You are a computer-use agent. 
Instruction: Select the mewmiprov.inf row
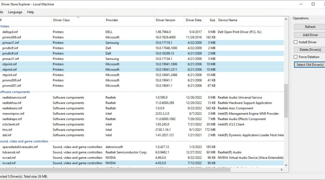pos(142,113)
